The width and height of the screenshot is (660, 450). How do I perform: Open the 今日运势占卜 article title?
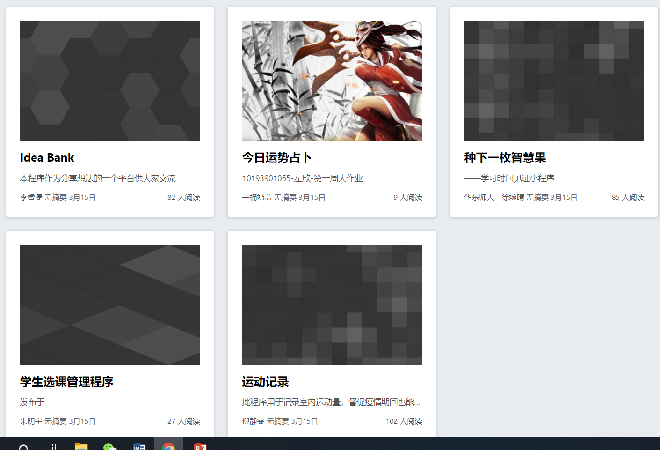[x=276, y=158]
